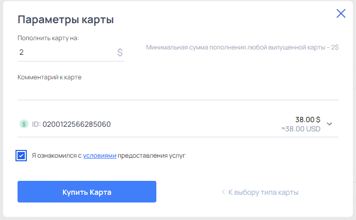The image size is (356, 220).
Task: Click the ≈38.00 USD converted balance
Action: (301, 129)
